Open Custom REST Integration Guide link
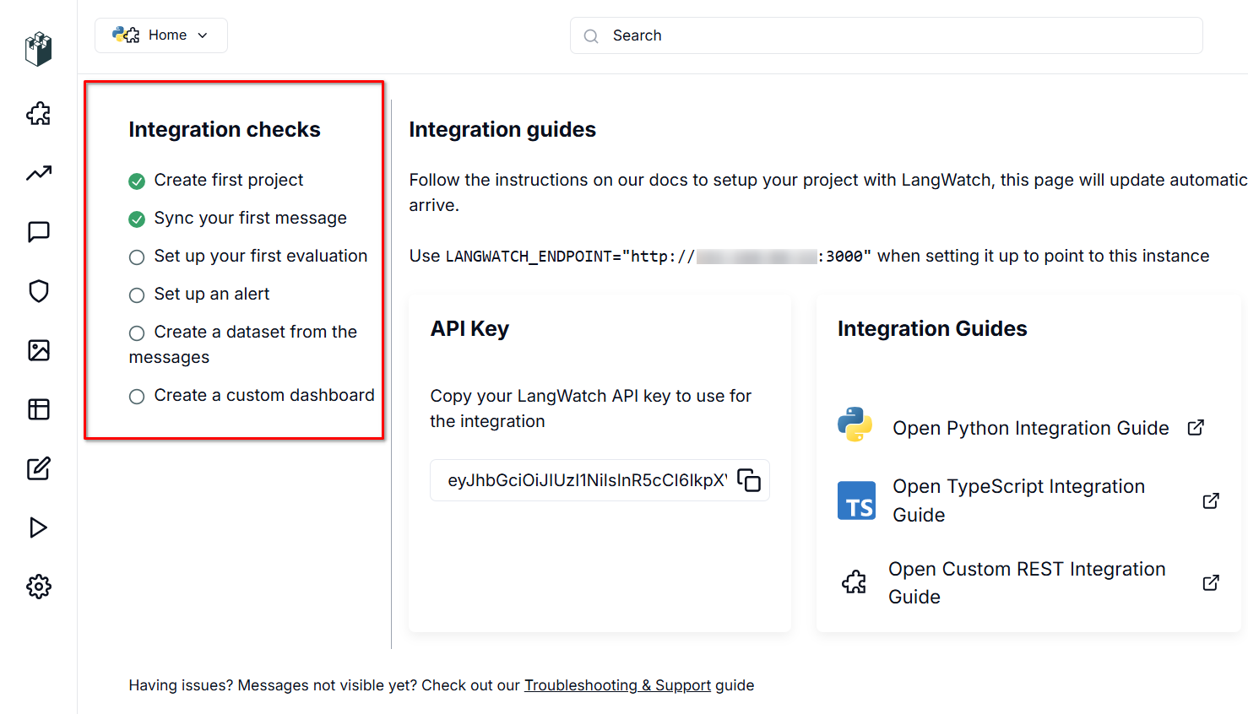This screenshot has height=714, width=1248. tap(1027, 582)
